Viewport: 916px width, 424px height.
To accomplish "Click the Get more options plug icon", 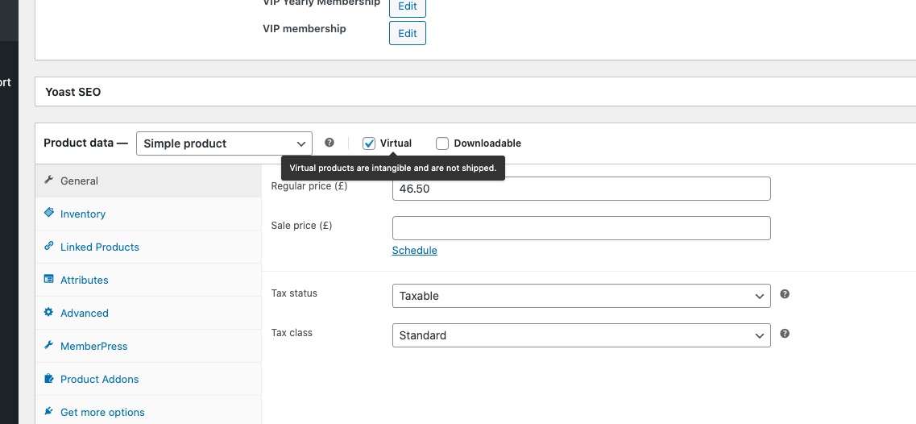I will tap(49, 411).
